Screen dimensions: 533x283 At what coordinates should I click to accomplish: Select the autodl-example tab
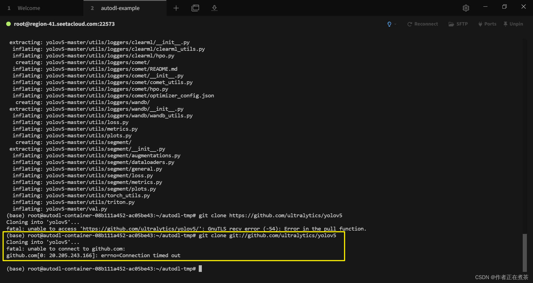(x=125, y=8)
